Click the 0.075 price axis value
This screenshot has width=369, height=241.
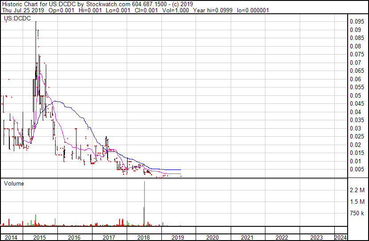click(x=357, y=55)
